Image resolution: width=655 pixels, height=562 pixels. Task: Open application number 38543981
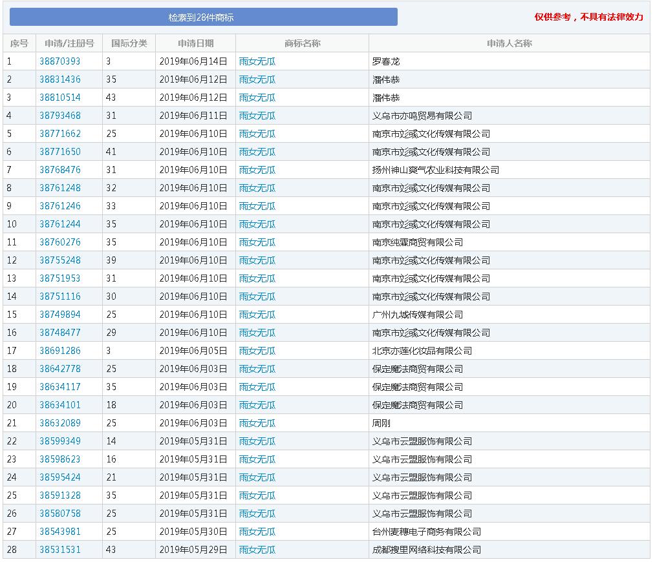click(x=60, y=532)
